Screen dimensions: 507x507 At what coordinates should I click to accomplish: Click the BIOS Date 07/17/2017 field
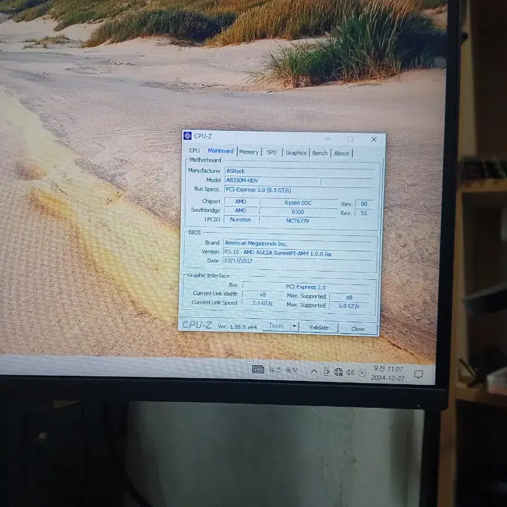[x=296, y=261]
